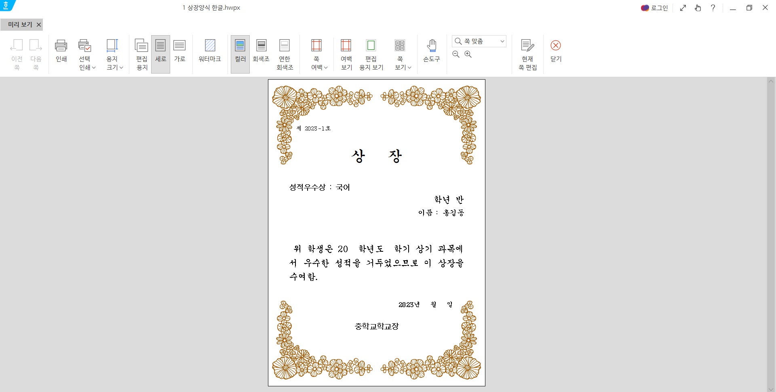Click the 로그인 button
The width and height of the screenshot is (776, 392).
655,8
